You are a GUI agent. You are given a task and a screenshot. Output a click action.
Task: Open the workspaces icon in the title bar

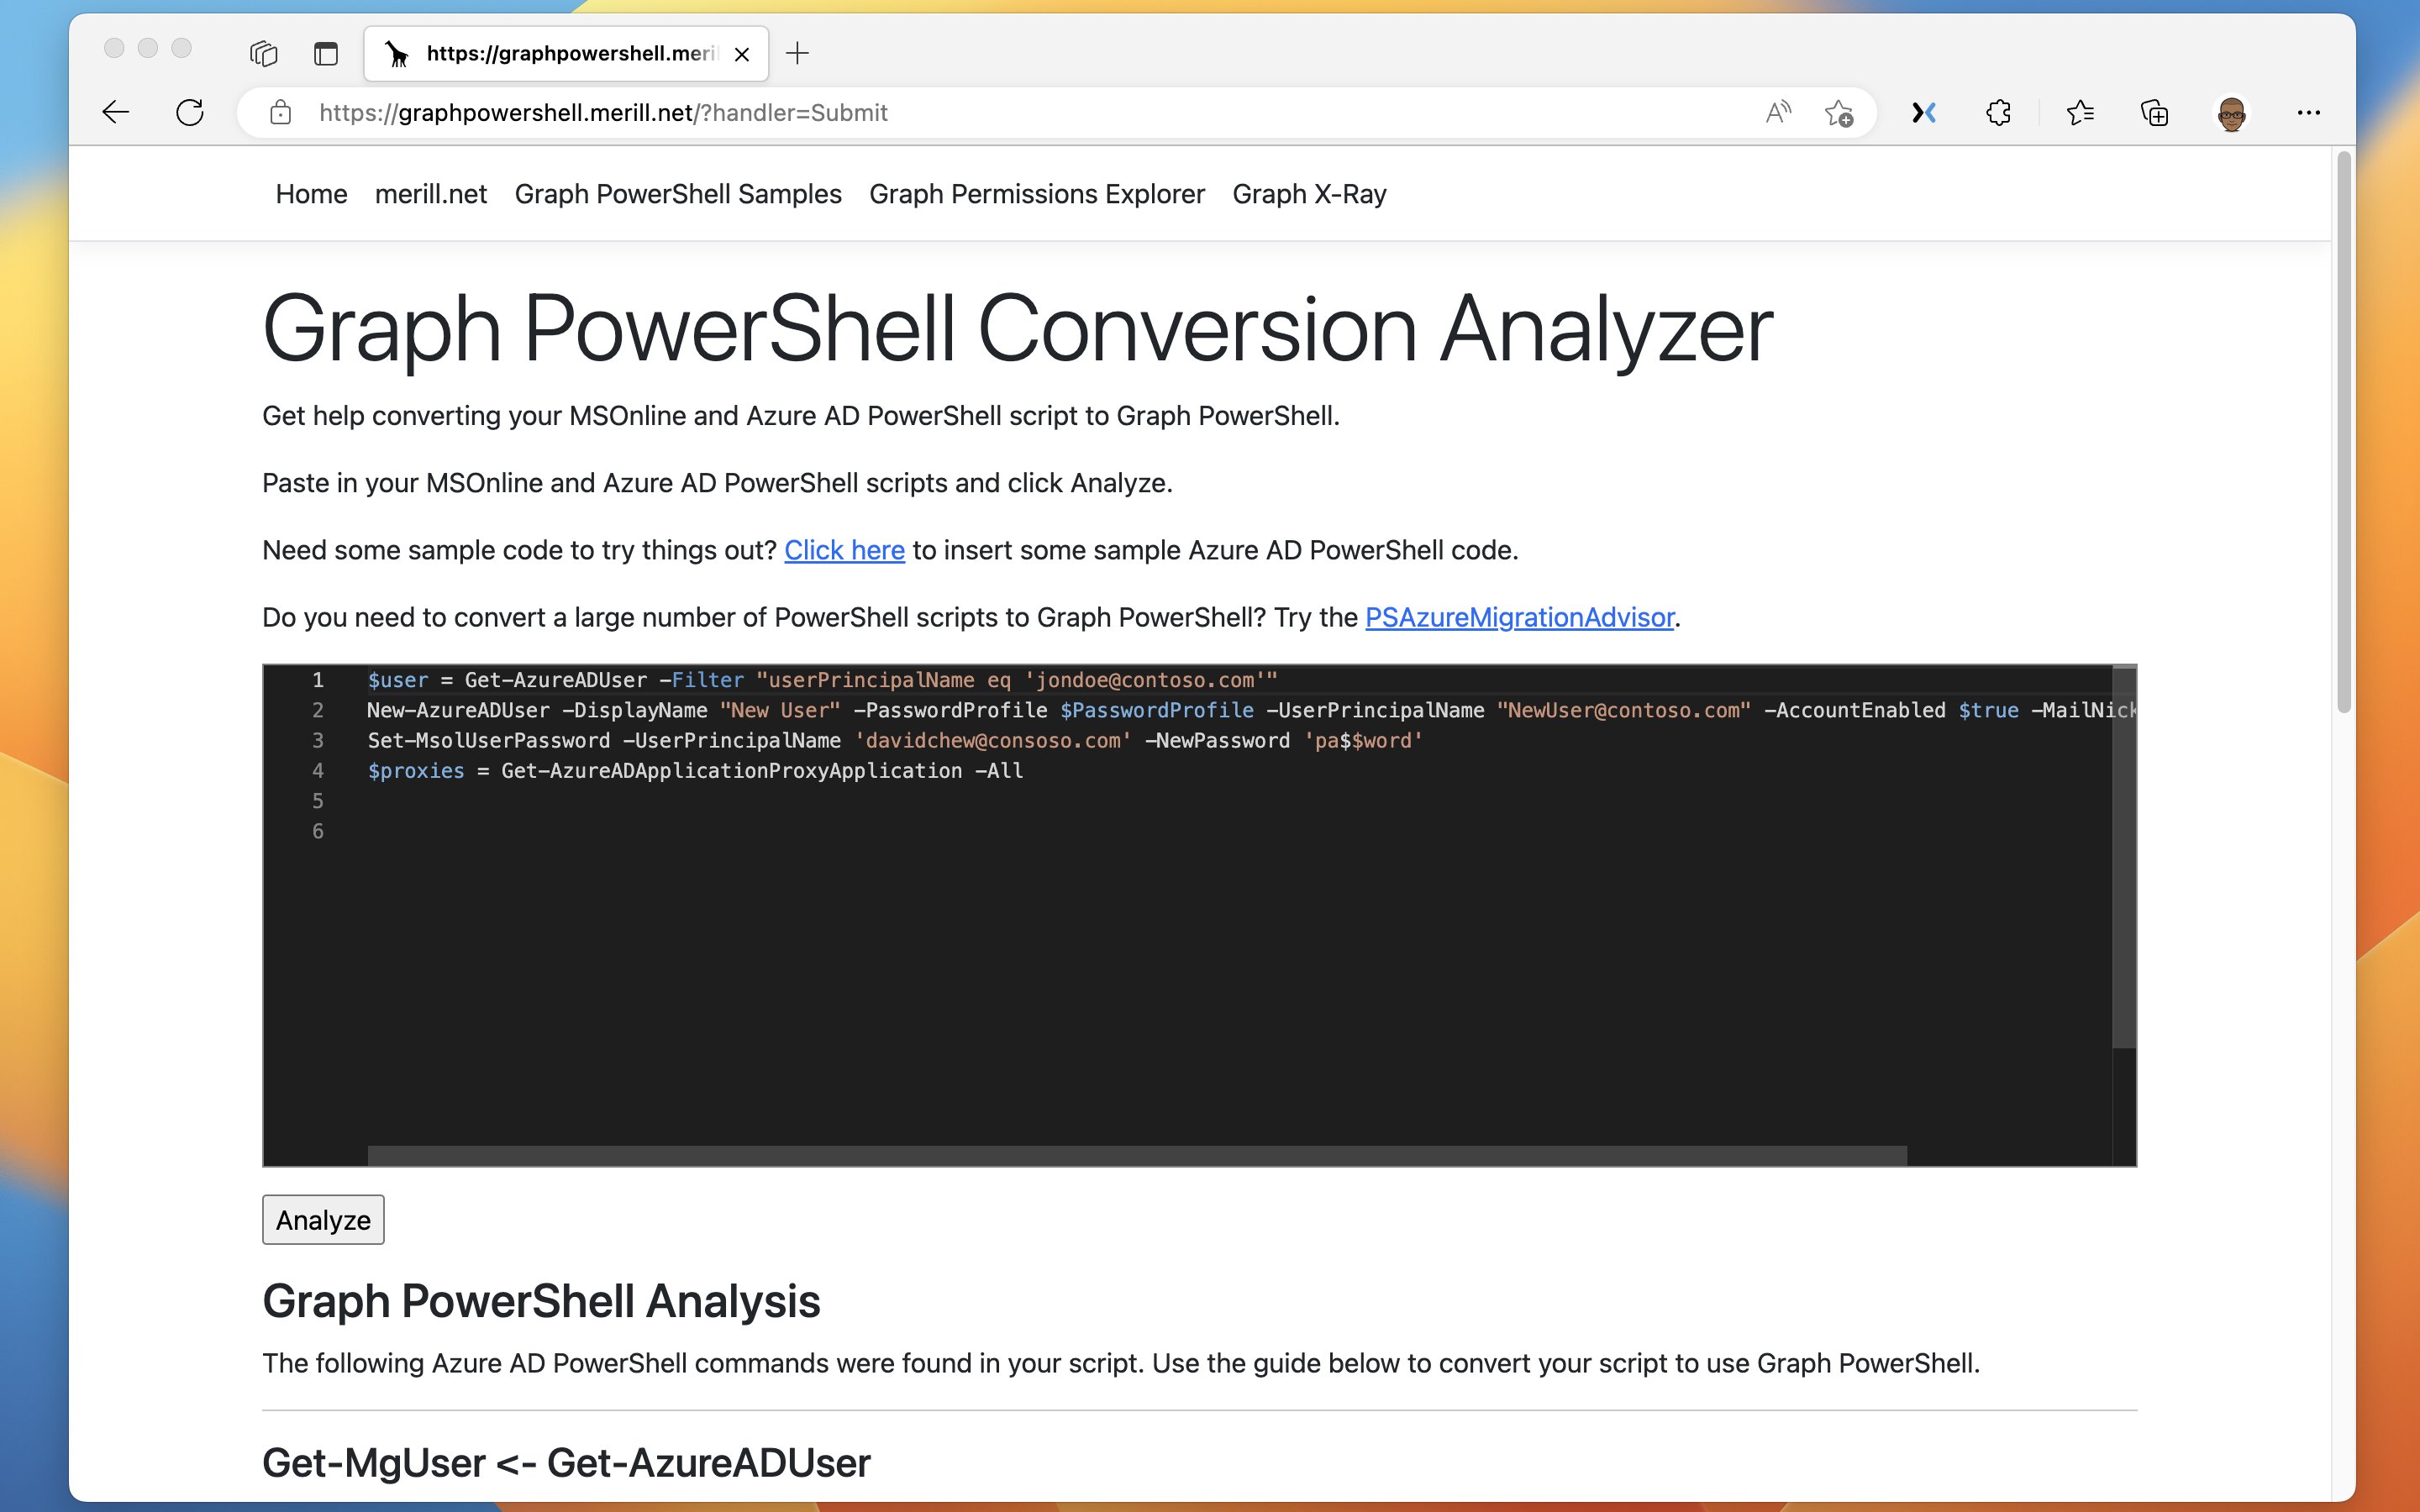(x=263, y=53)
